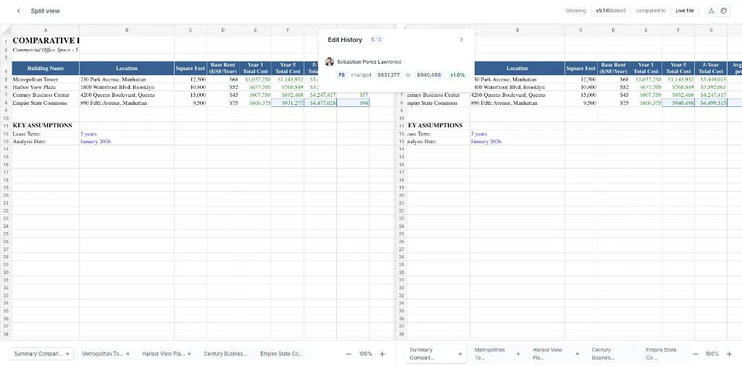The image size is (742, 366).
Task: Select left pane Summary Comparison sheet tab
Action: click(x=41, y=353)
